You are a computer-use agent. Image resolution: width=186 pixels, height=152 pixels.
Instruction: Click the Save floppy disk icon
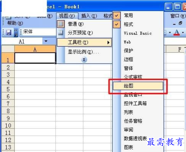[9, 32]
